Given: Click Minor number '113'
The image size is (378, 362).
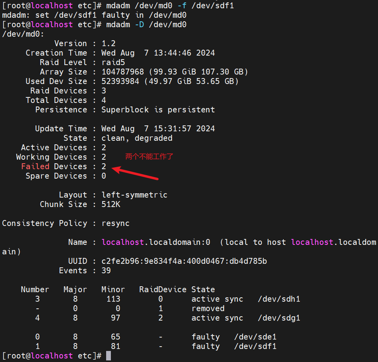Looking at the screenshot, I should pos(113,299).
